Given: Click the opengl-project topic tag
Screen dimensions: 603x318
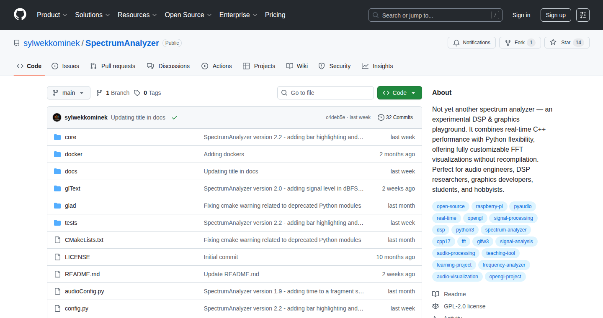Looking at the screenshot, I should [505, 277].
